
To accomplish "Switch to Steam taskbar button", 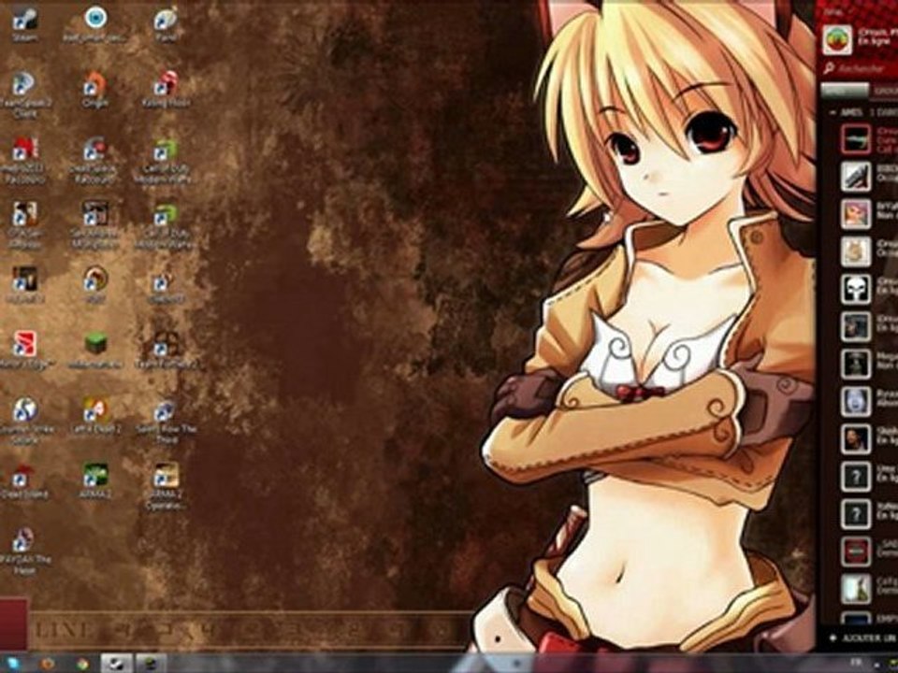I will (x=117, y=664).
